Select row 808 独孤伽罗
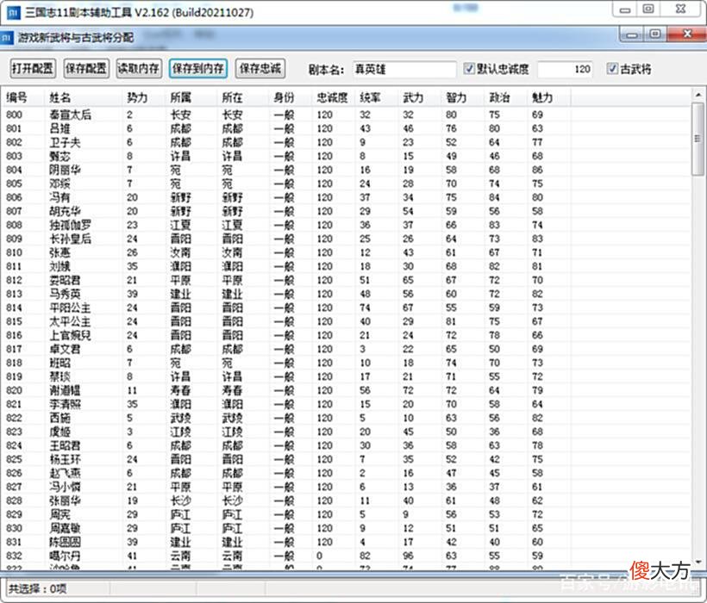The height and width of the screenshot is (603, 707). point(347,225)
